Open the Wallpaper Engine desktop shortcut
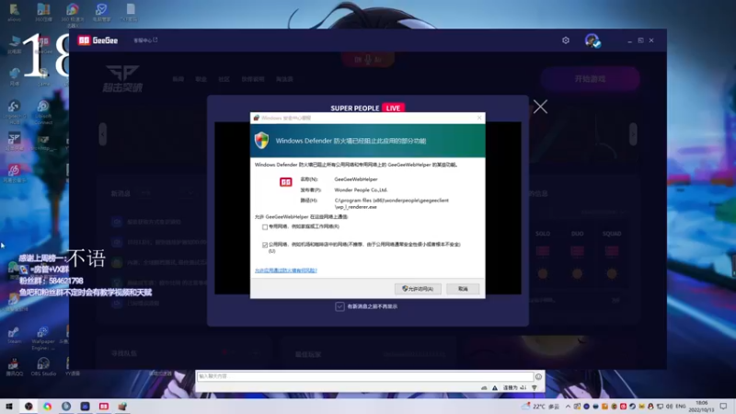The height and width of the screenshot is (414, 736). (43, 339)
